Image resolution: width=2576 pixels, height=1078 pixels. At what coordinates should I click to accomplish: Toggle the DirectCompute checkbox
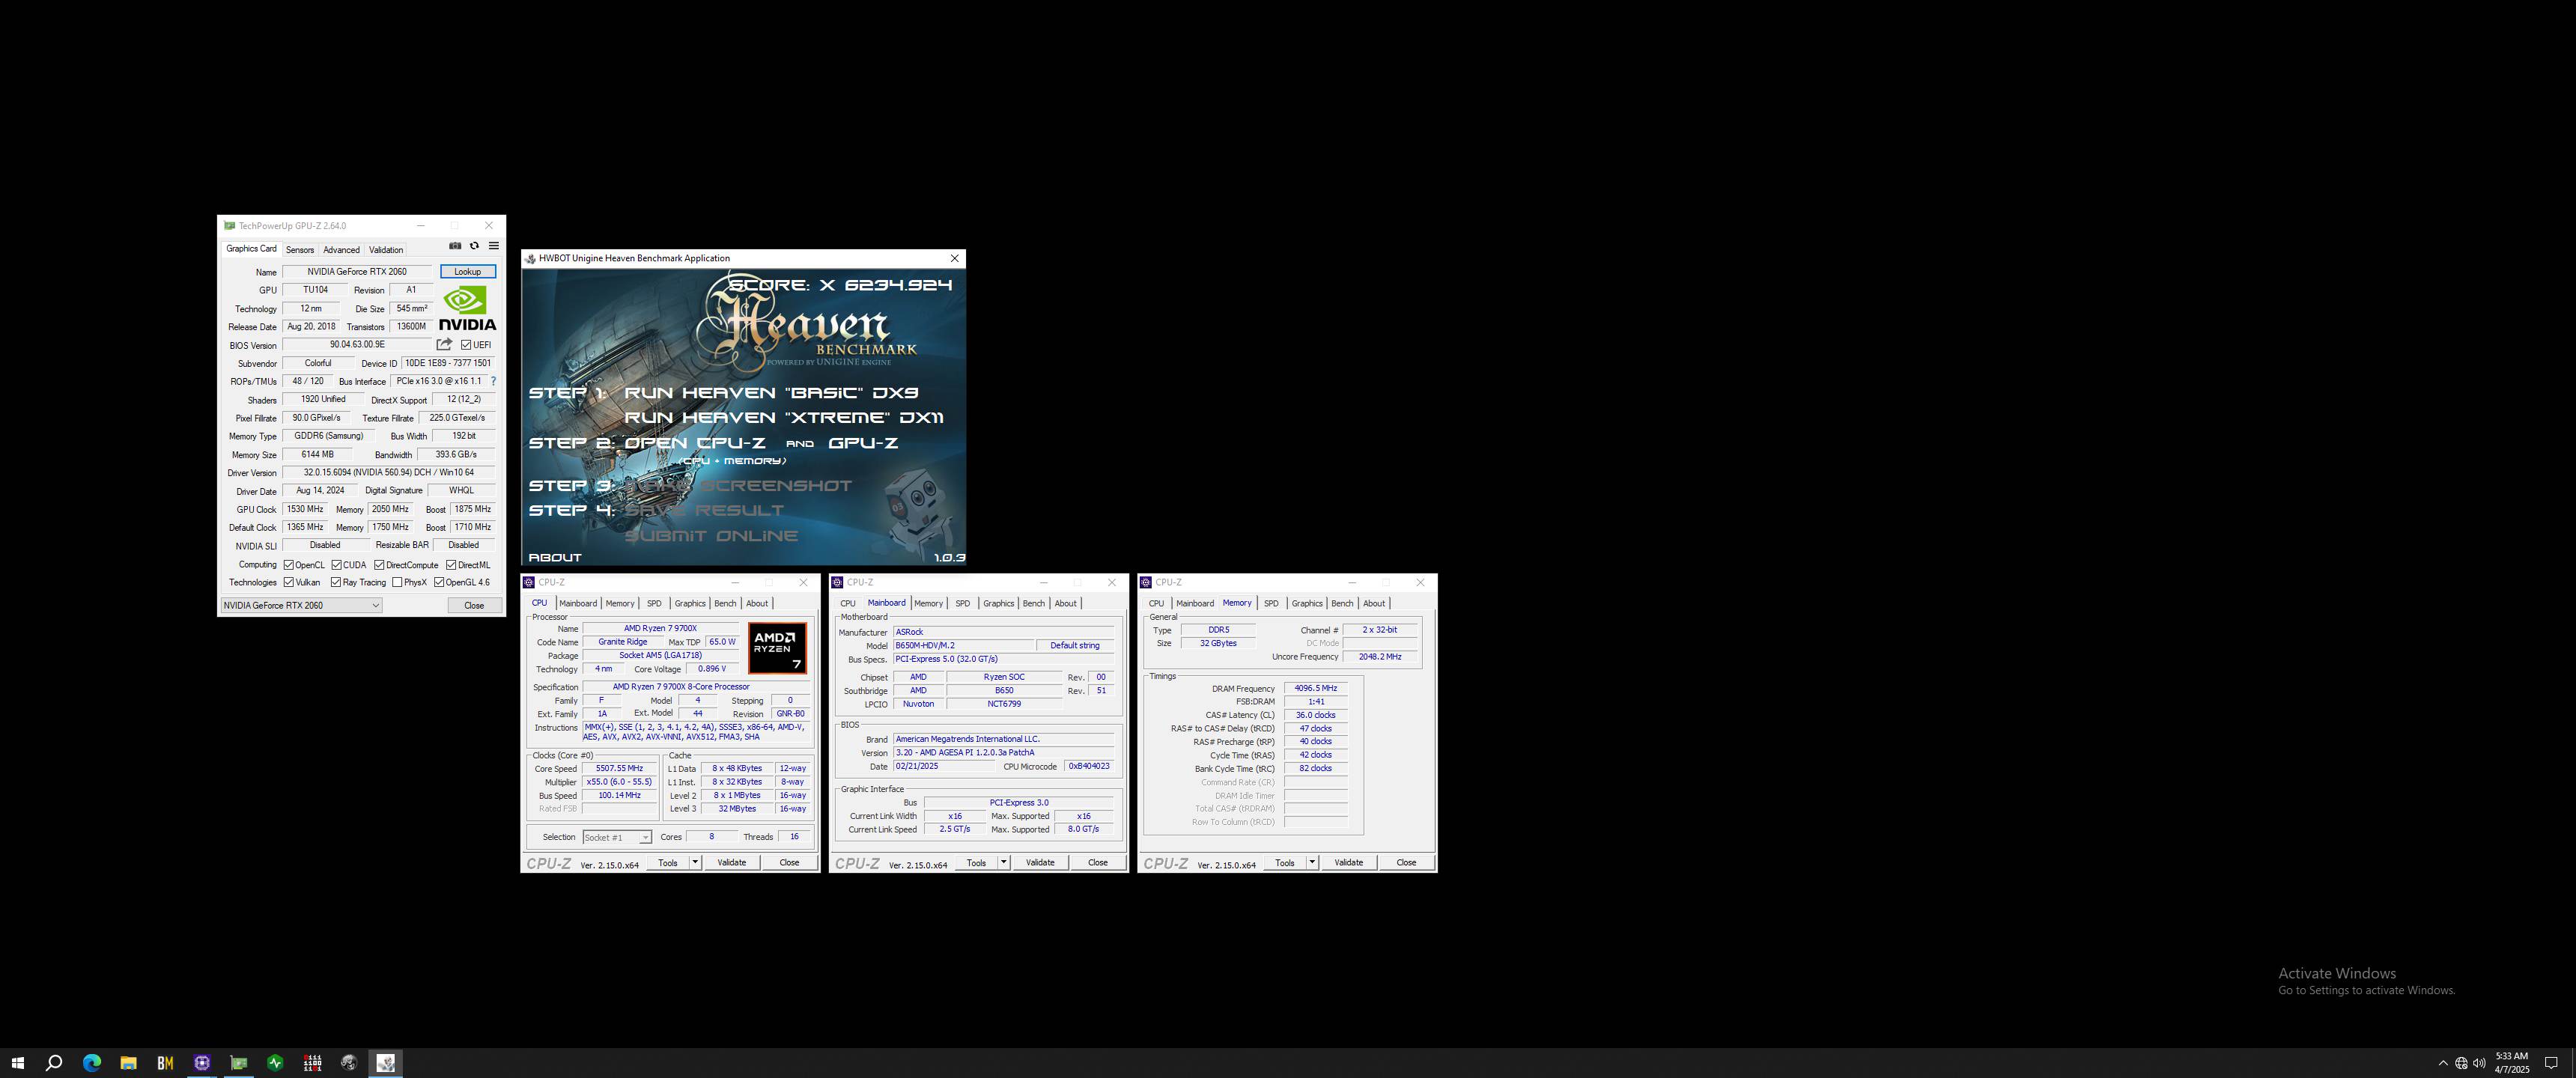point(379,565)
